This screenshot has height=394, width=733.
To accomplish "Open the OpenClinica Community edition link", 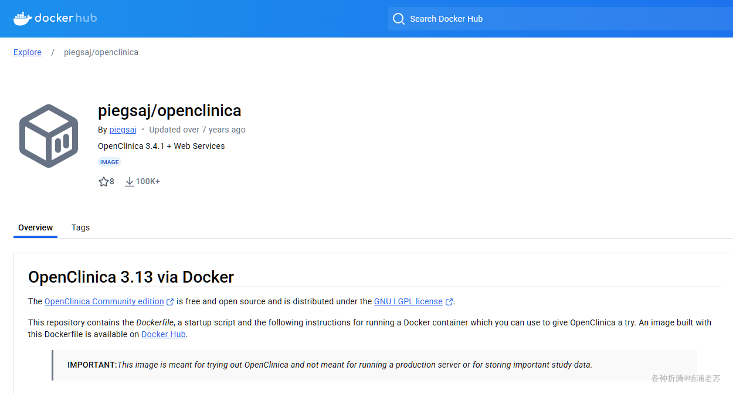I will click(104, 301).
